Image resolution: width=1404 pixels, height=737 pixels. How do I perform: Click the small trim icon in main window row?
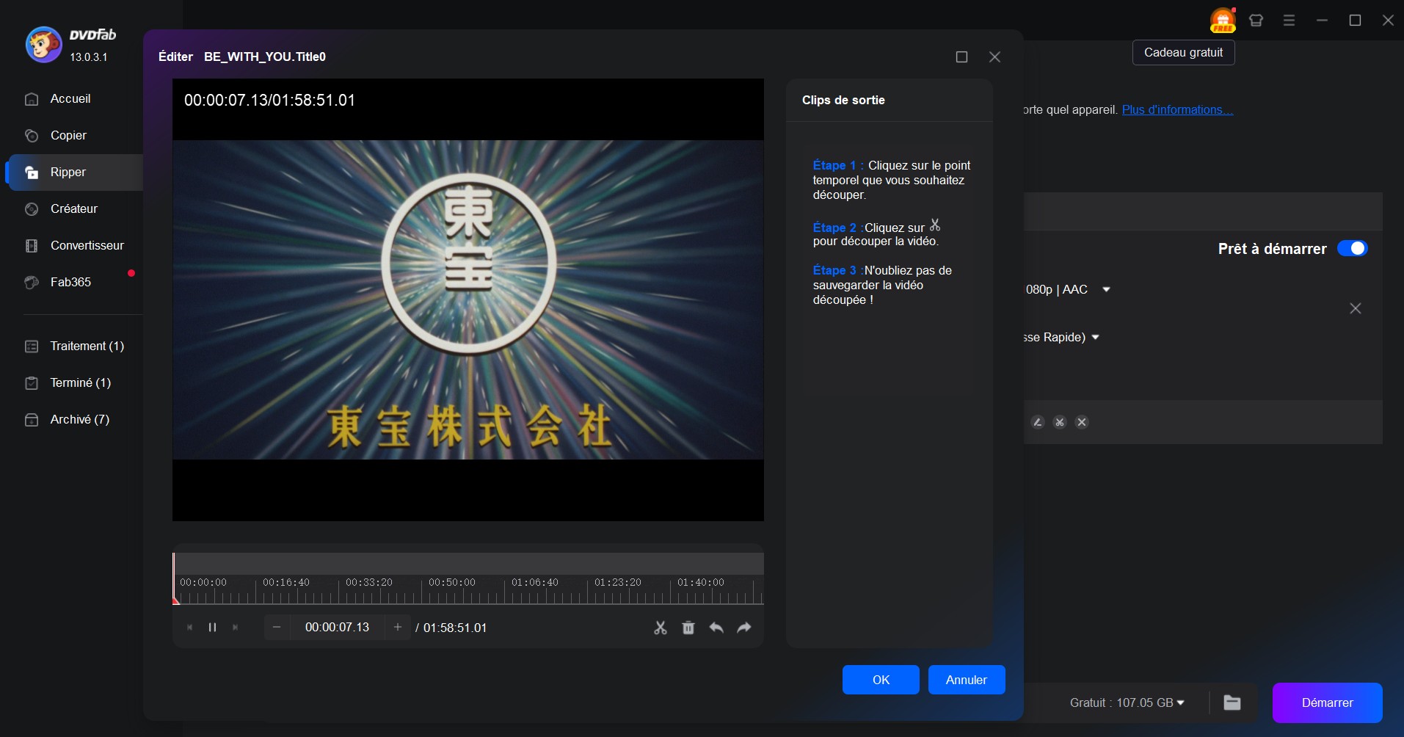tap(1059, 422)
